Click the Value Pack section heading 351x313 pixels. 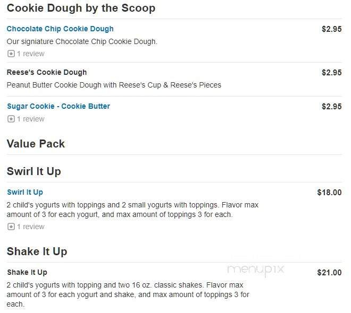tap(36, 144)
